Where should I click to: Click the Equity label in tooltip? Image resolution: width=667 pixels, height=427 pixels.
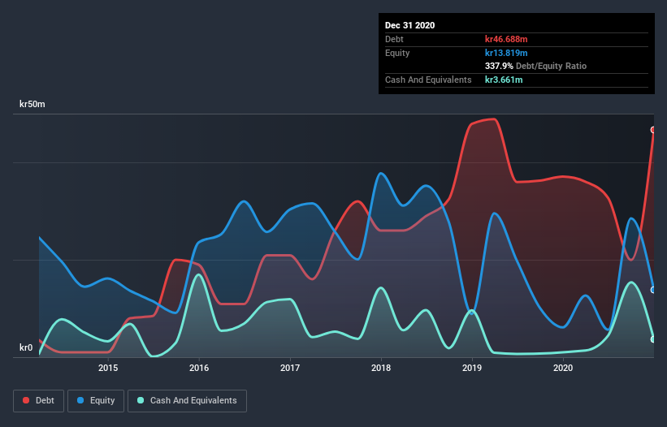coord(397,53)
